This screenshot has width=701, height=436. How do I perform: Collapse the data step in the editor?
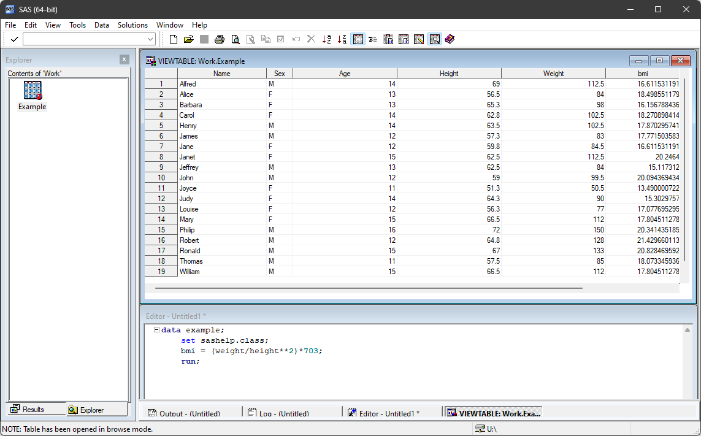click(x=156, y=330)
